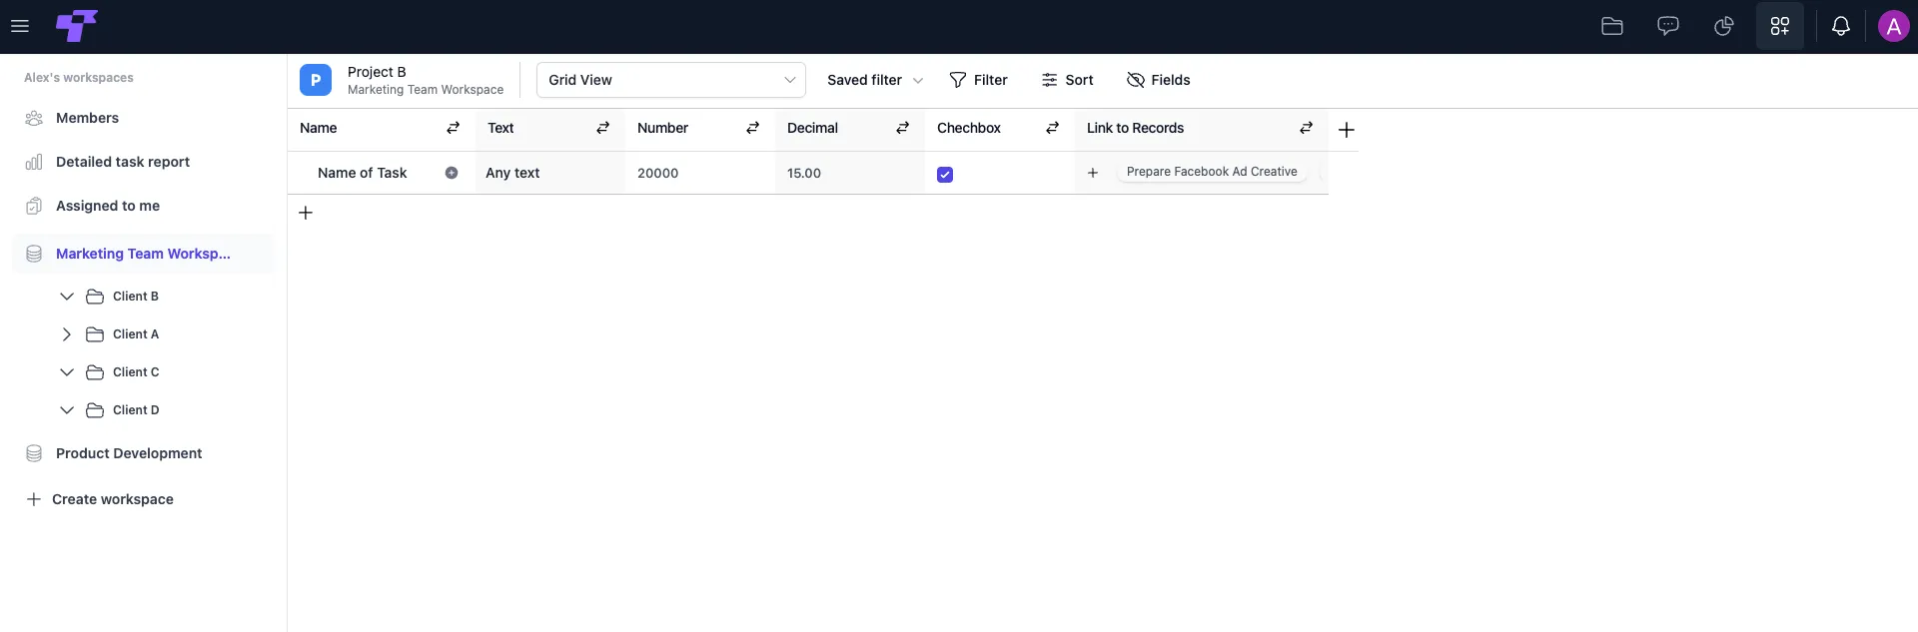The width and height of the screenshot is (1918, 632).
Task: Select the 20000 number cell
Action: pos(700,173)
